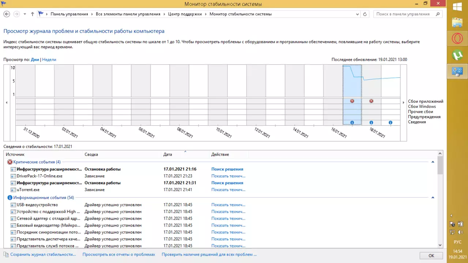468x263 pixels.
Task: Open address bar history dropdown
Action: point(358,14)
